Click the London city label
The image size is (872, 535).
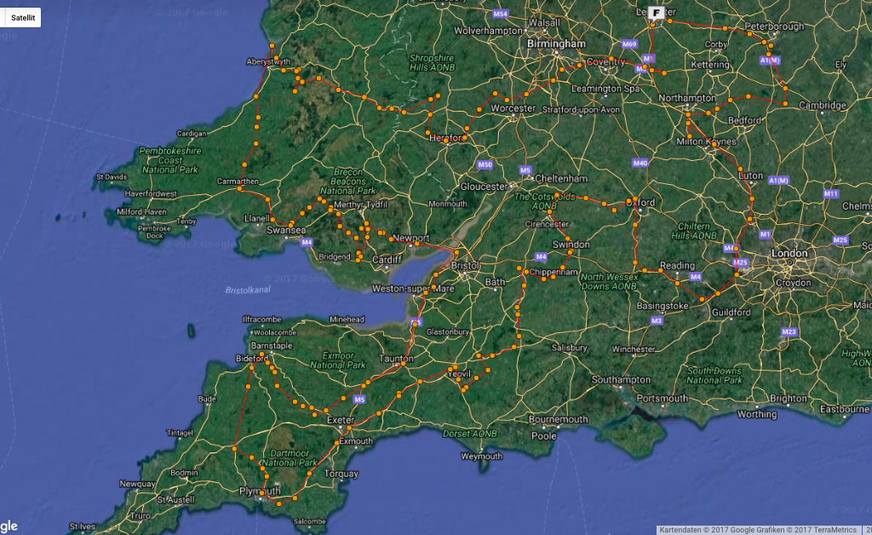click(788, 254)
